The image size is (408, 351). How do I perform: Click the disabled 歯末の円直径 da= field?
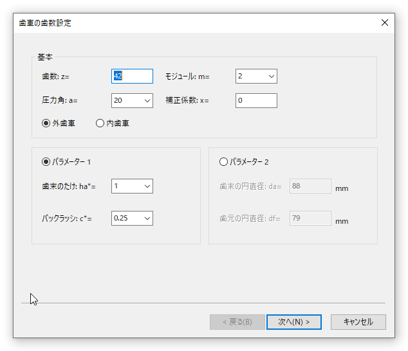(310, 186)
